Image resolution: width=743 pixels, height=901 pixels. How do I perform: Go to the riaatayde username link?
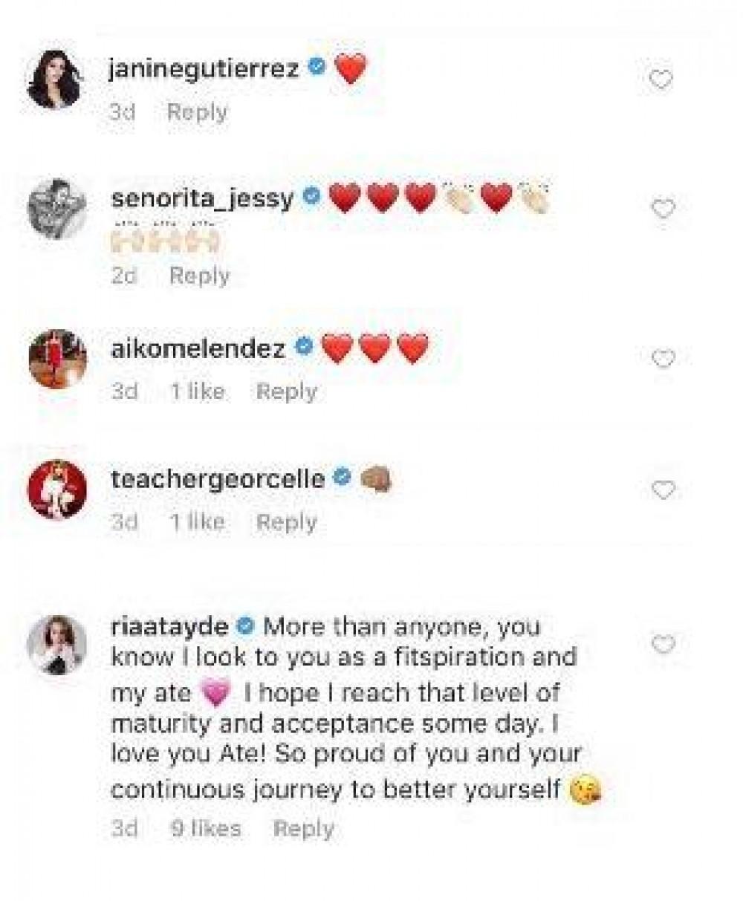click(x=170, y=627)
